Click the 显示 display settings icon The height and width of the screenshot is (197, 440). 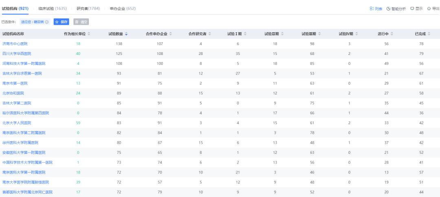click(416, 9)
